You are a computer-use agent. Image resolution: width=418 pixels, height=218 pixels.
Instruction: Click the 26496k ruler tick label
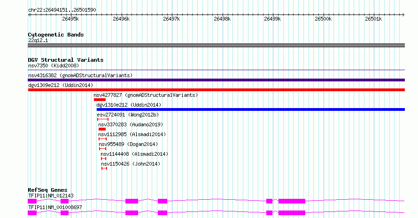coord(121,19)
